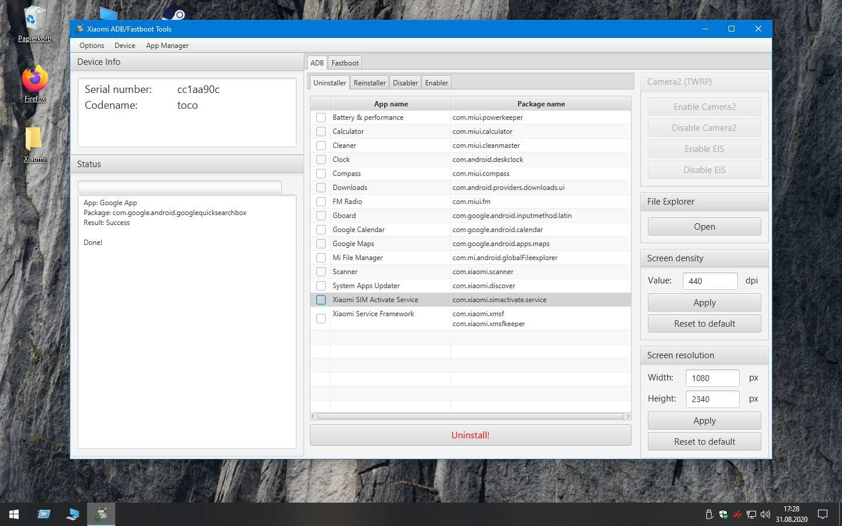Open the Xiaomi folder on the desktop
Viewport: 842px width, 526px height.
coord(34,144)
